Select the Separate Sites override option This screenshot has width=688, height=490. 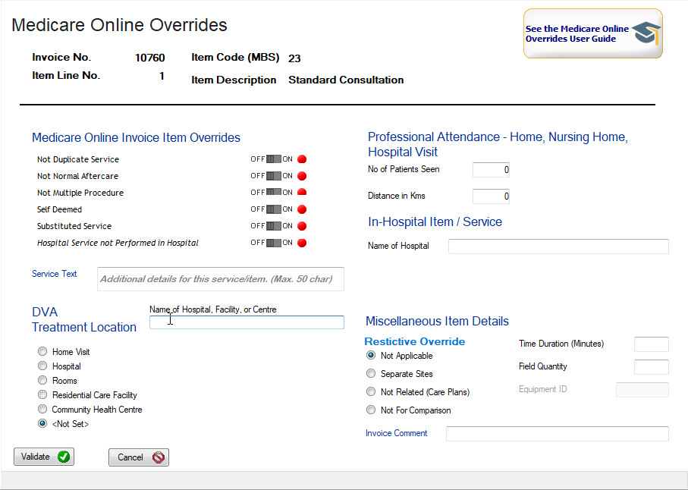click(371, 373)
